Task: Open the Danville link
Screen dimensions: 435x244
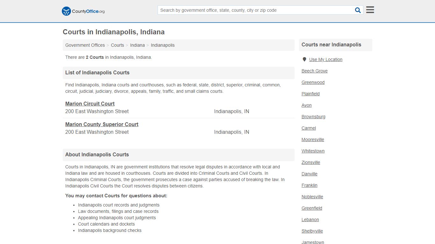Action: (x=310, y=174)
